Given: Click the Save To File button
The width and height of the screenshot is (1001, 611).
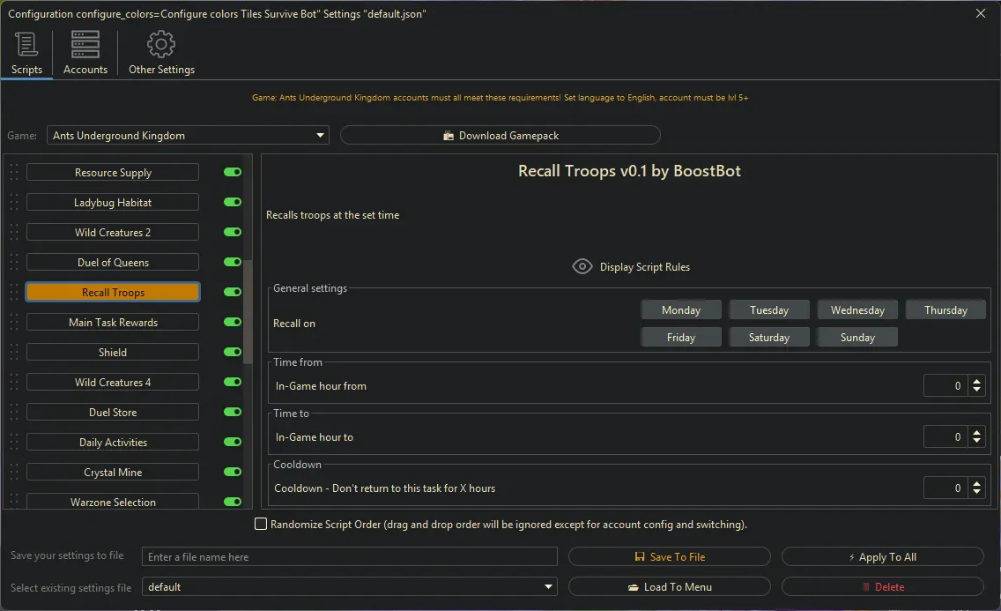Looking at the screenshot, I should click(x=669, y=557).
